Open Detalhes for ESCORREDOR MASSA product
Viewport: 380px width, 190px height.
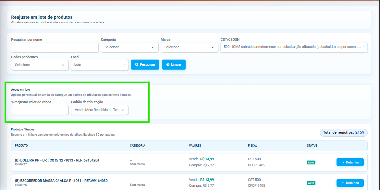coord(350,183)
